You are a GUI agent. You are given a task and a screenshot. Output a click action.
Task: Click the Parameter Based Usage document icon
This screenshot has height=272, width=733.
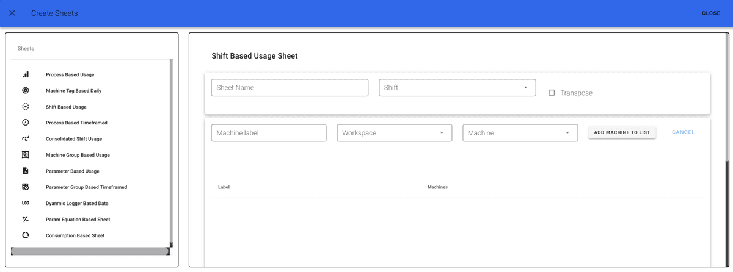(x=26, y=171)
